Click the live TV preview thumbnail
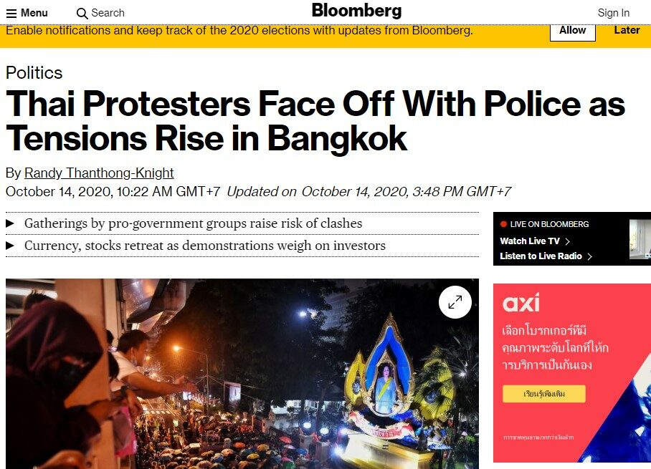The height and width of the screenshot is (469, 651). tap(640, 239)
